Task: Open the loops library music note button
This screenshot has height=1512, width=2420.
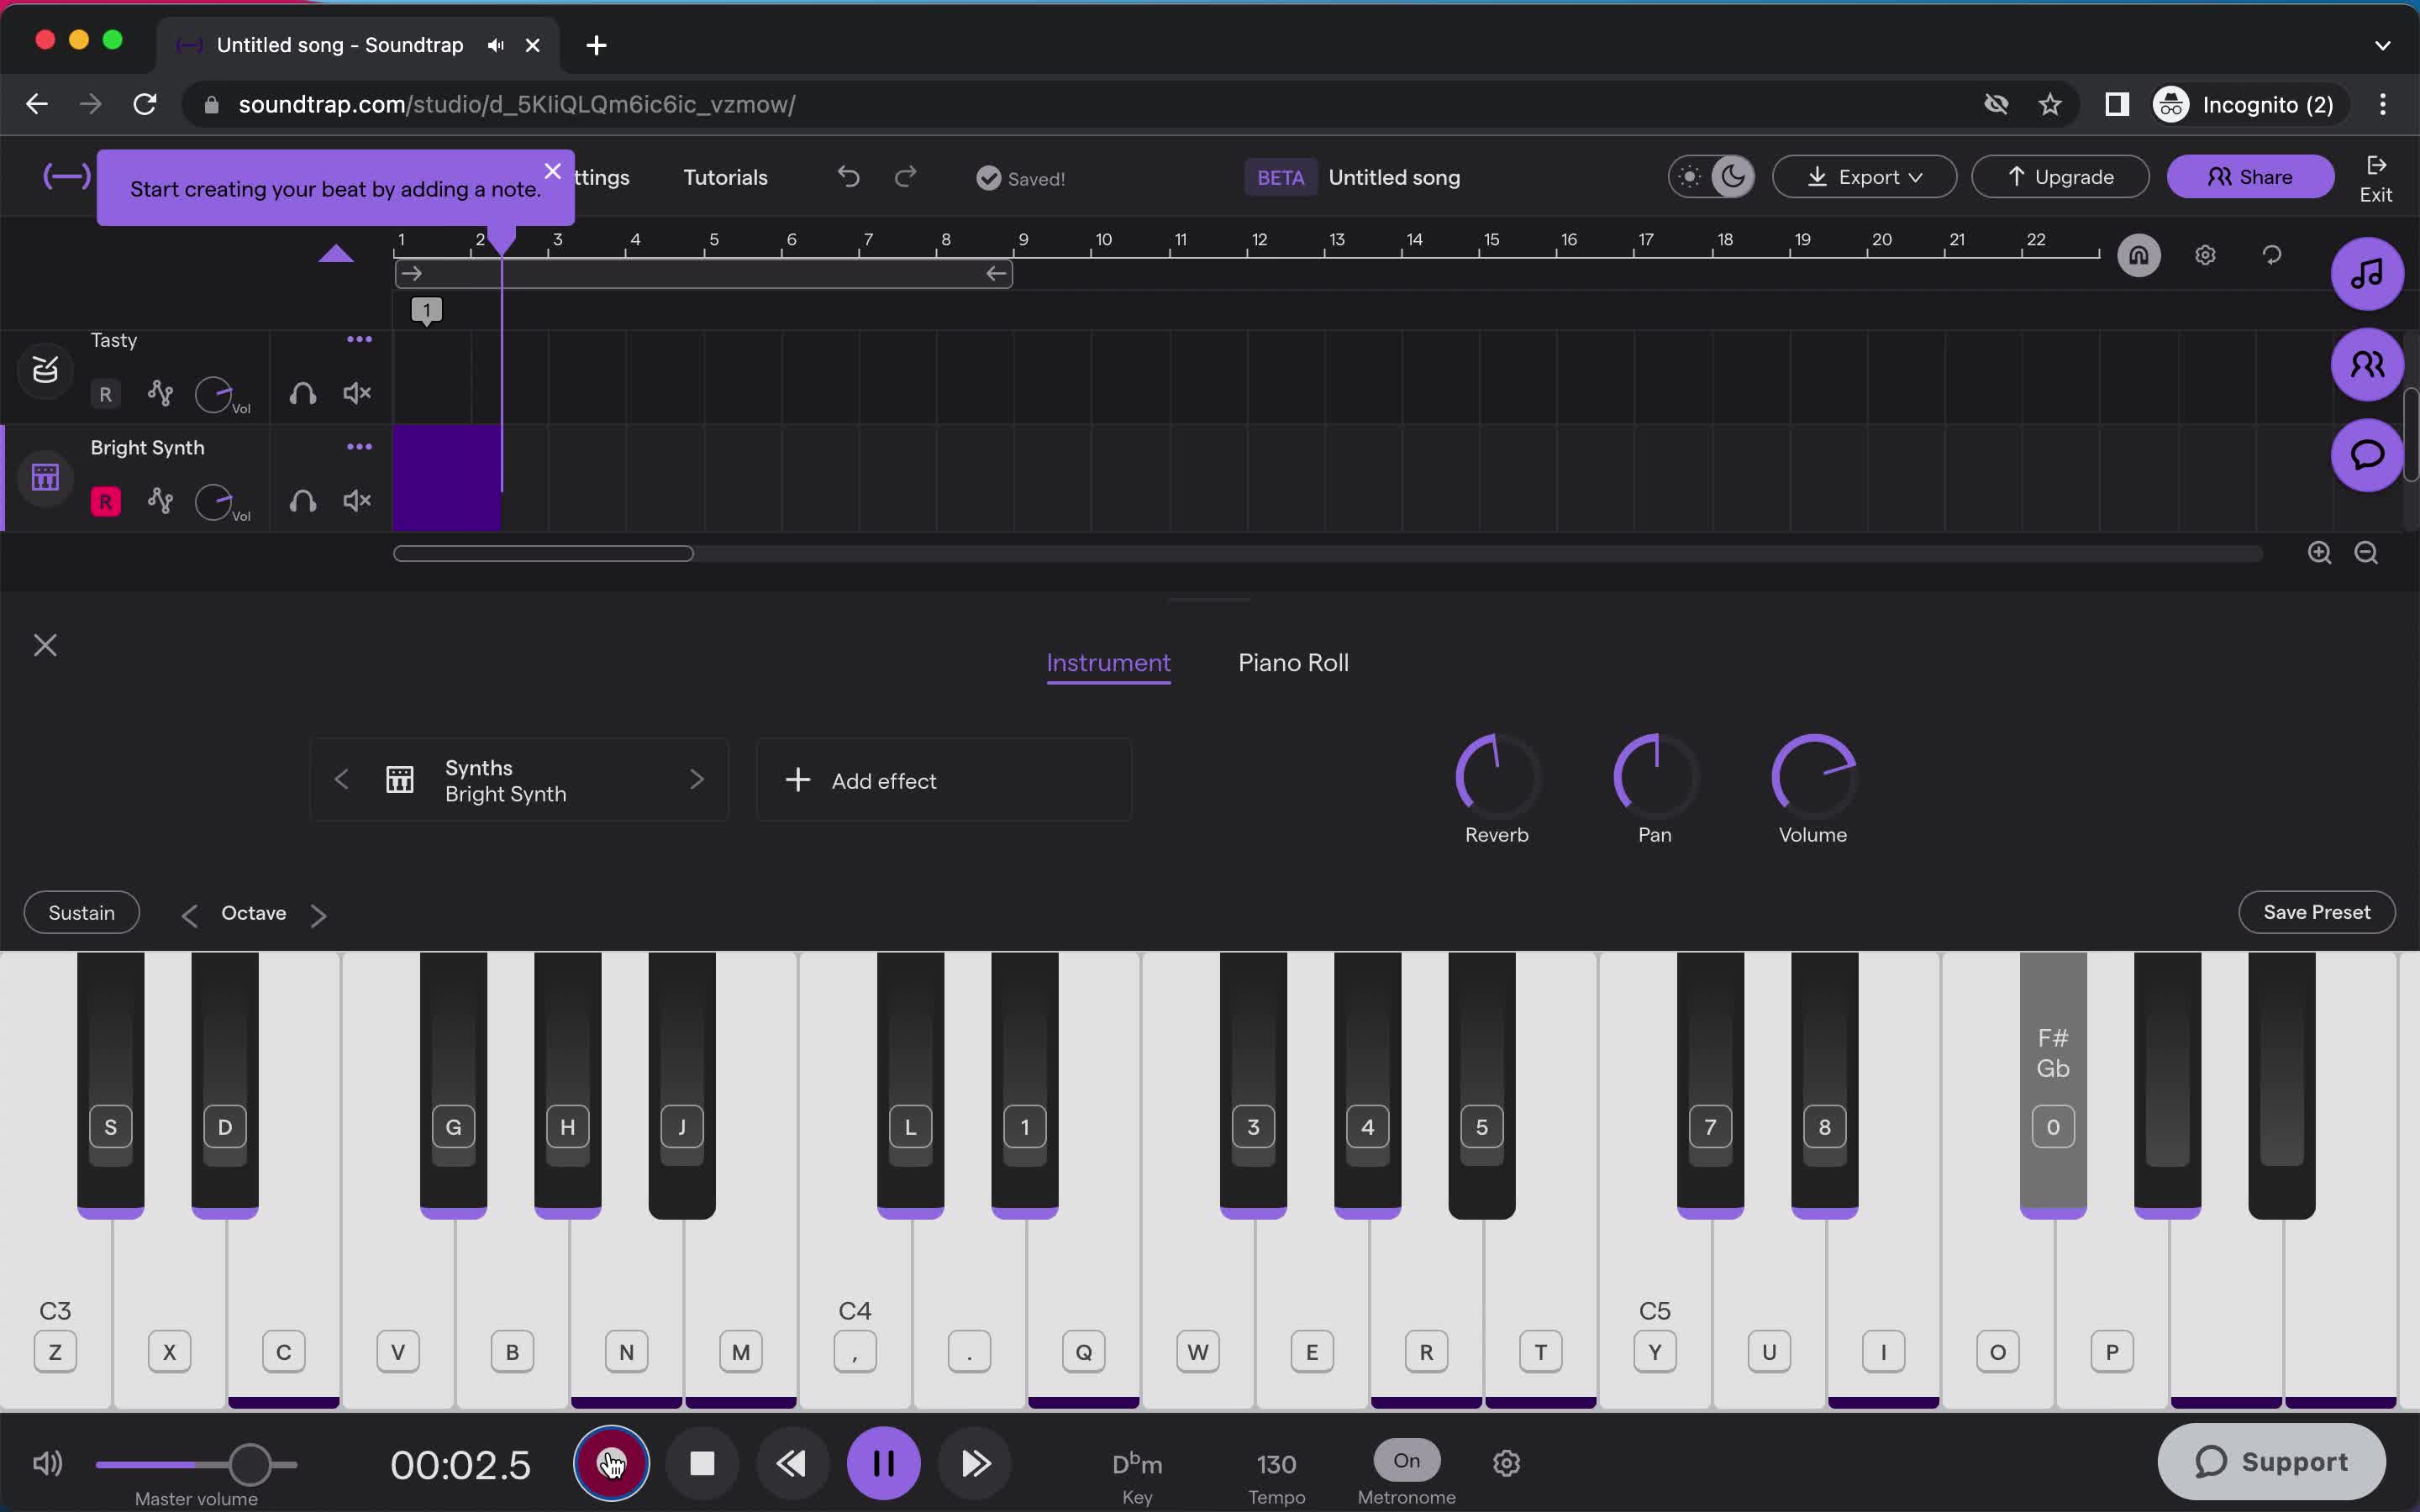Action: tap(2367, 273)
